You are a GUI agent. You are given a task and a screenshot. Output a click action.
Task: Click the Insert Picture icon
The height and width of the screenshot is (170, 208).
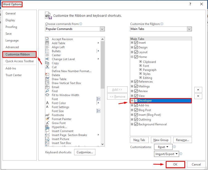(x=47, y=139)
